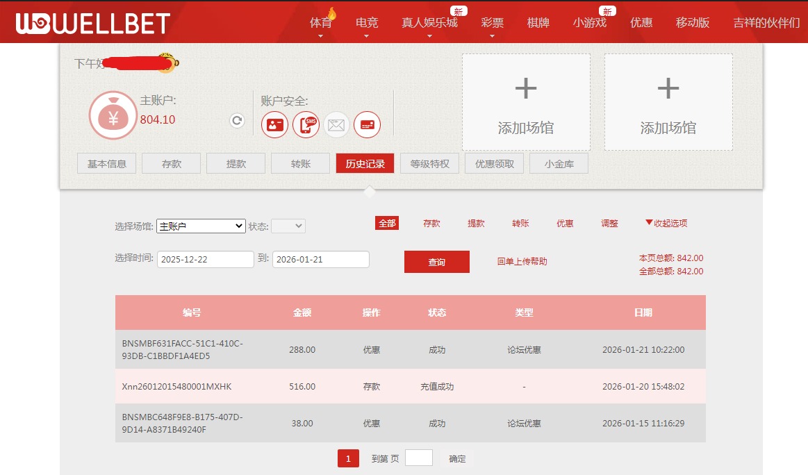
Task: Click the email envelope verification icon
Action: click(x=337, y=125)
